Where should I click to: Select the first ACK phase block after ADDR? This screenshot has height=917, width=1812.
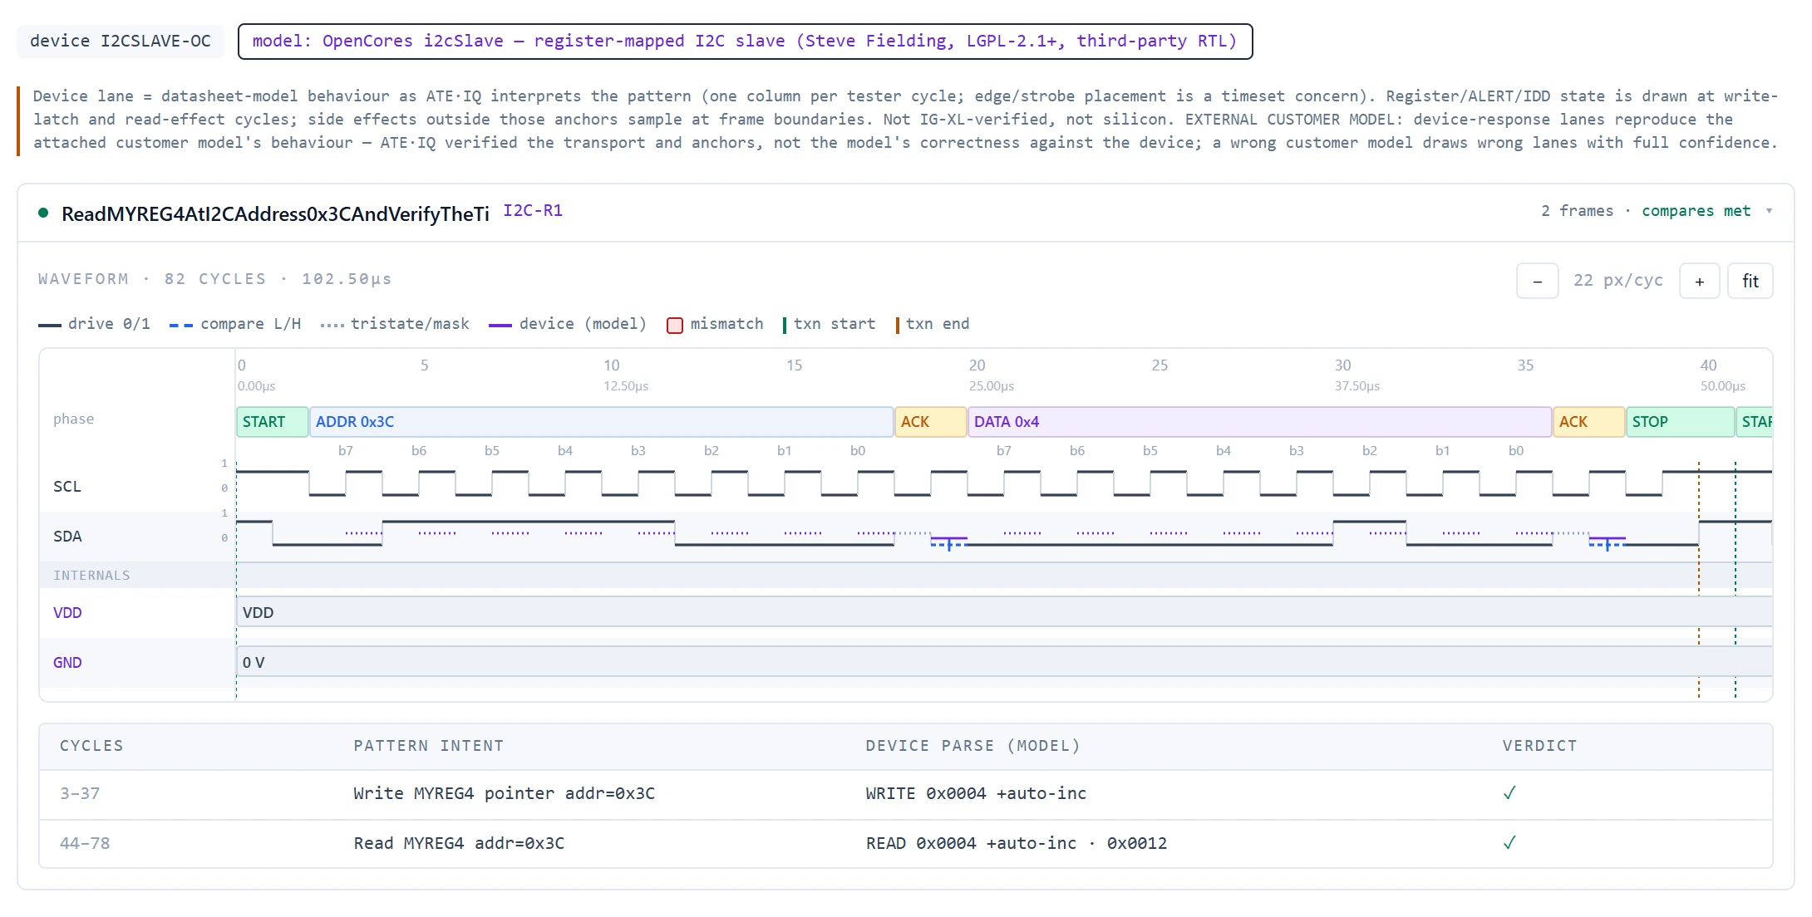930,421
